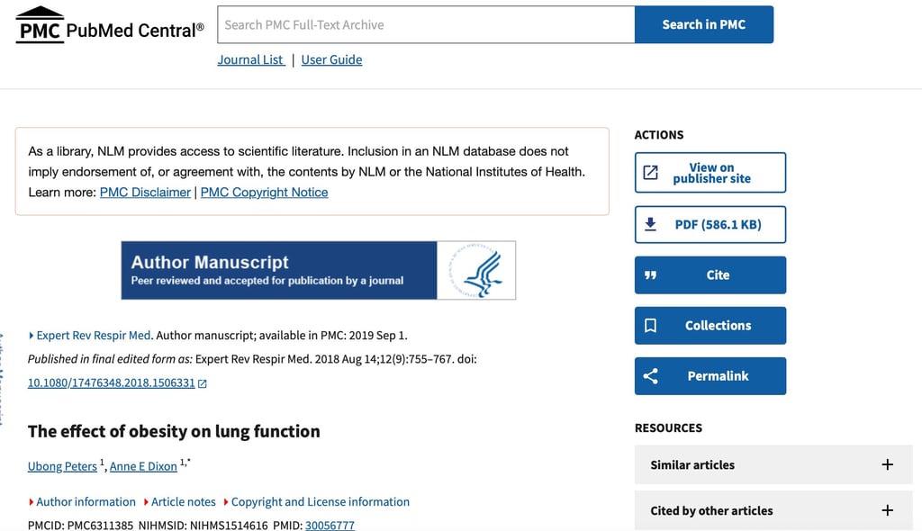Click the PDF download arrow icon
The height and width of the screenshot is (531, 922).
click(650, 224)
